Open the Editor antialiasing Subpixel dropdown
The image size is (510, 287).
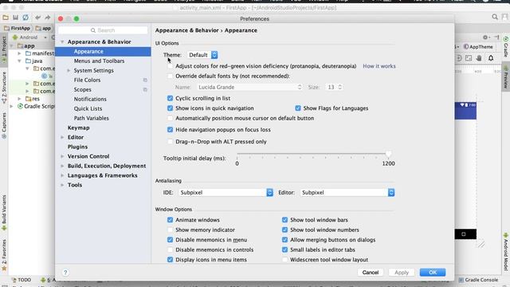click(x=347, y=193)
